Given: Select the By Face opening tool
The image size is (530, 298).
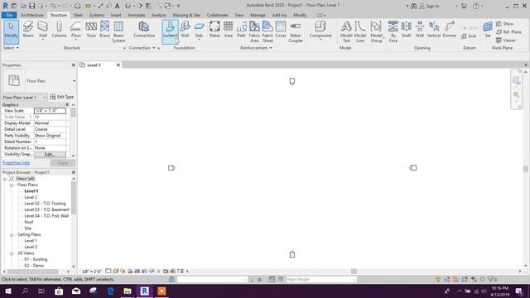Looking at the screenshot, I should tap(393, 31).
